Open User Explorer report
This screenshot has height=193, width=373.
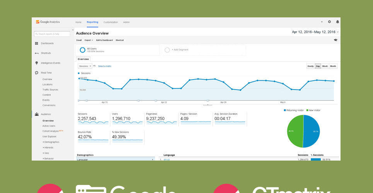pos(49,136)
